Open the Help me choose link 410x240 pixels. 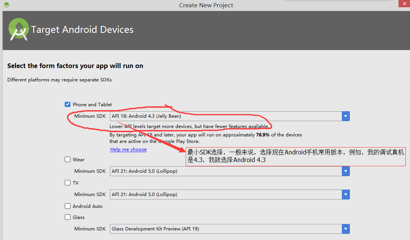(x=128, y=149)
